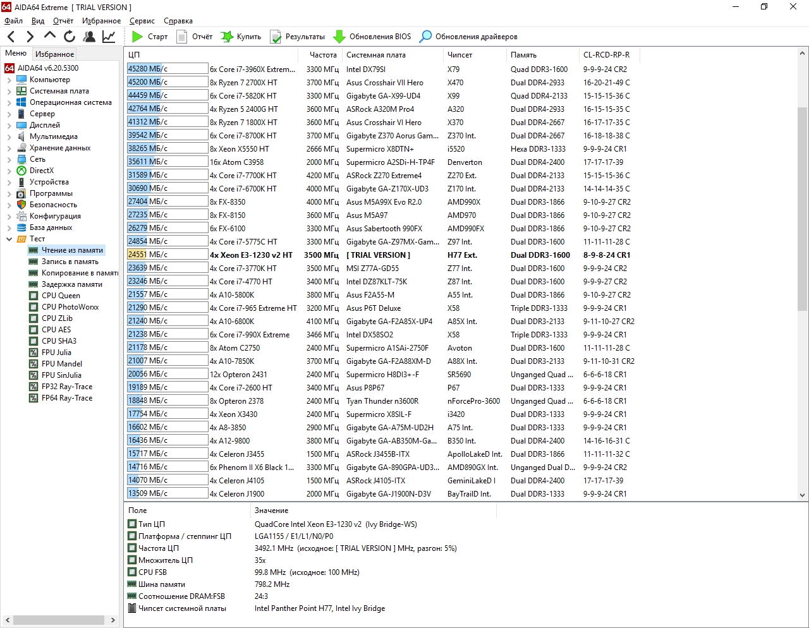Open the Файл menu
The width and height of the screenshot is (809, 628).
(13, 21)
